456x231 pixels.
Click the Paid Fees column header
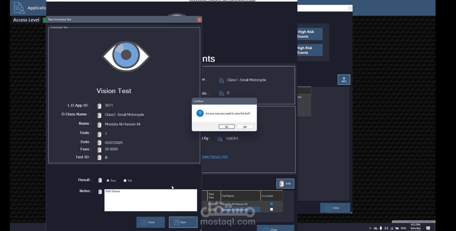pos(214,196)
